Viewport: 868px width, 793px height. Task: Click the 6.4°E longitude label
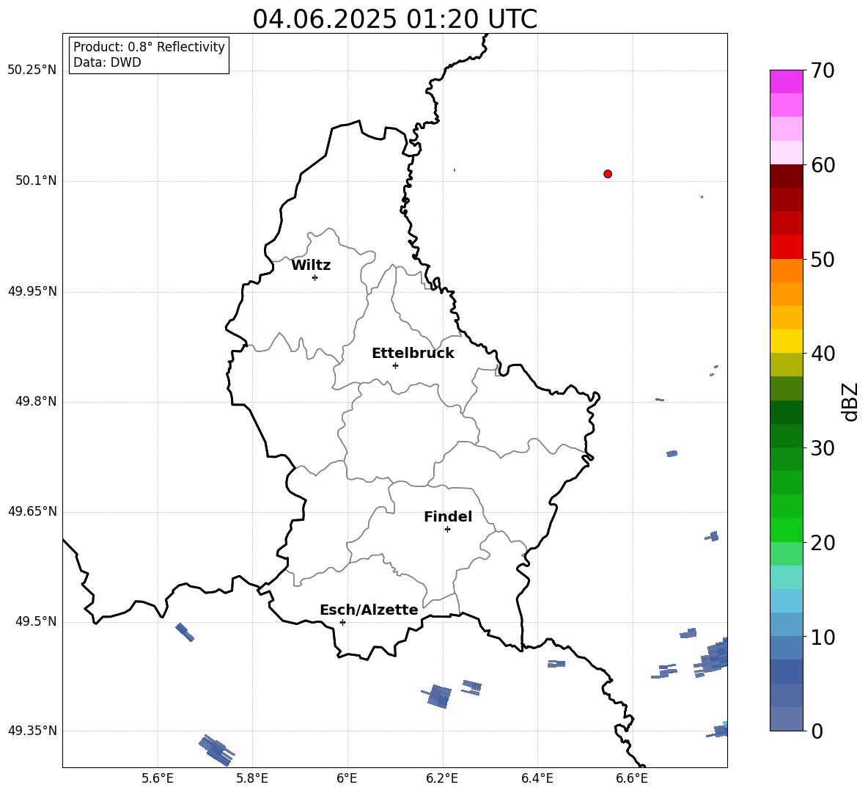tap(537, 778)
